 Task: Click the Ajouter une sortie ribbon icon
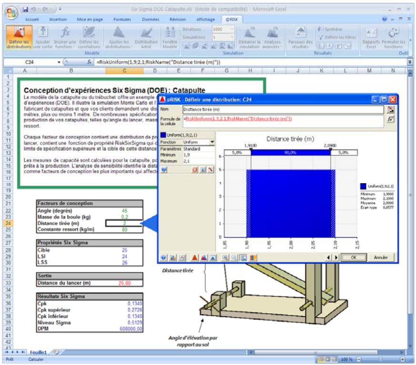pyautogui.click(x=43, y=37)
